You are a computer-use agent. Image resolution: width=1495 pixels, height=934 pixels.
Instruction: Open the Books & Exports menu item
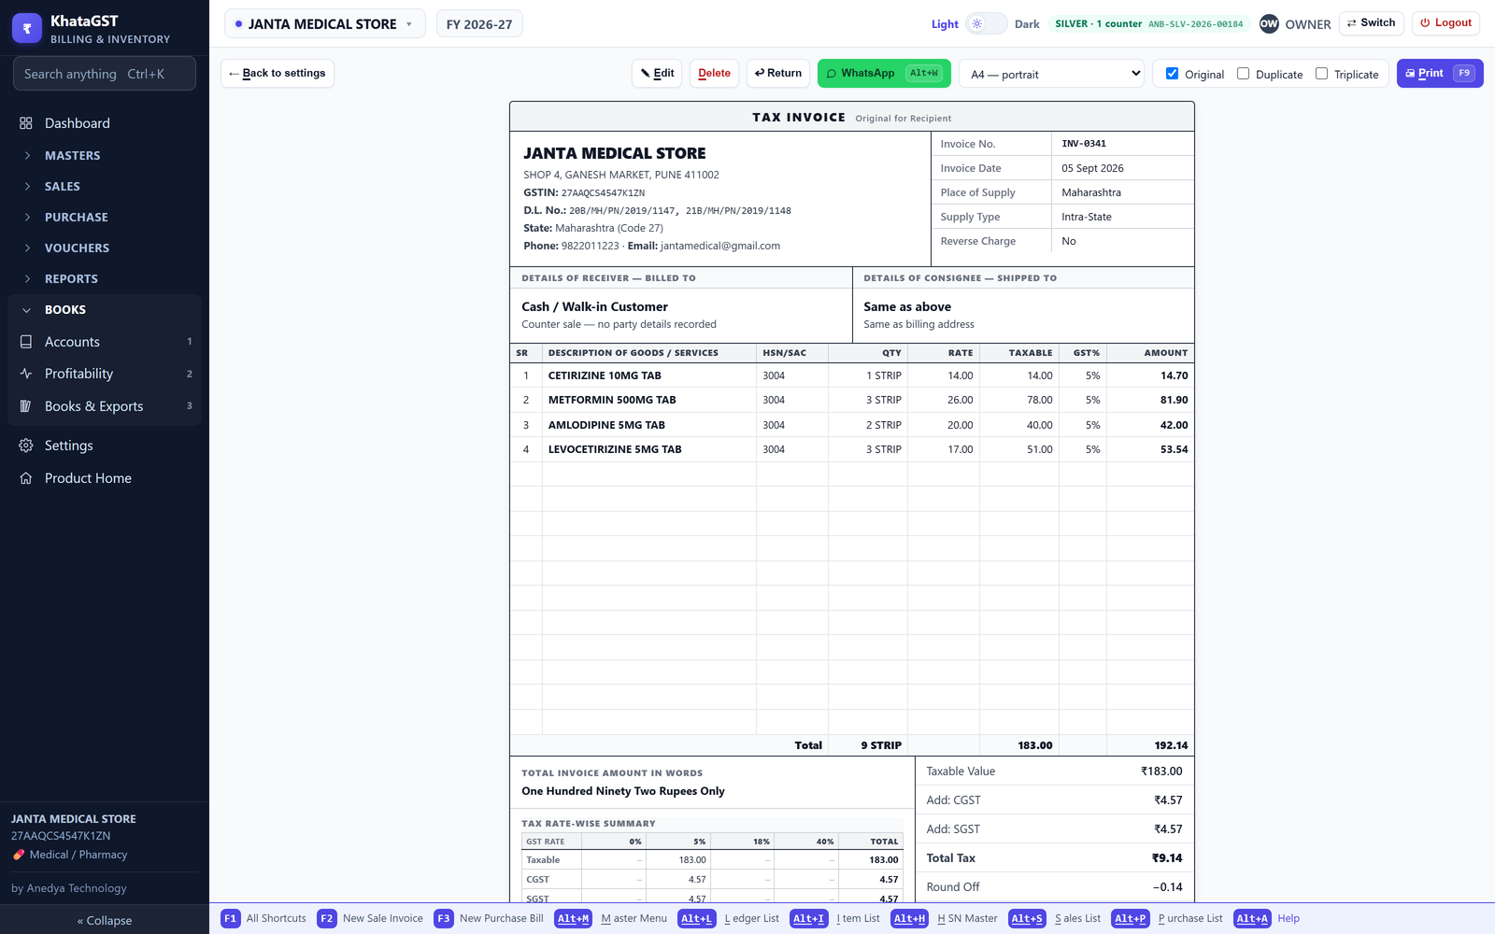[x=105, y=406]
